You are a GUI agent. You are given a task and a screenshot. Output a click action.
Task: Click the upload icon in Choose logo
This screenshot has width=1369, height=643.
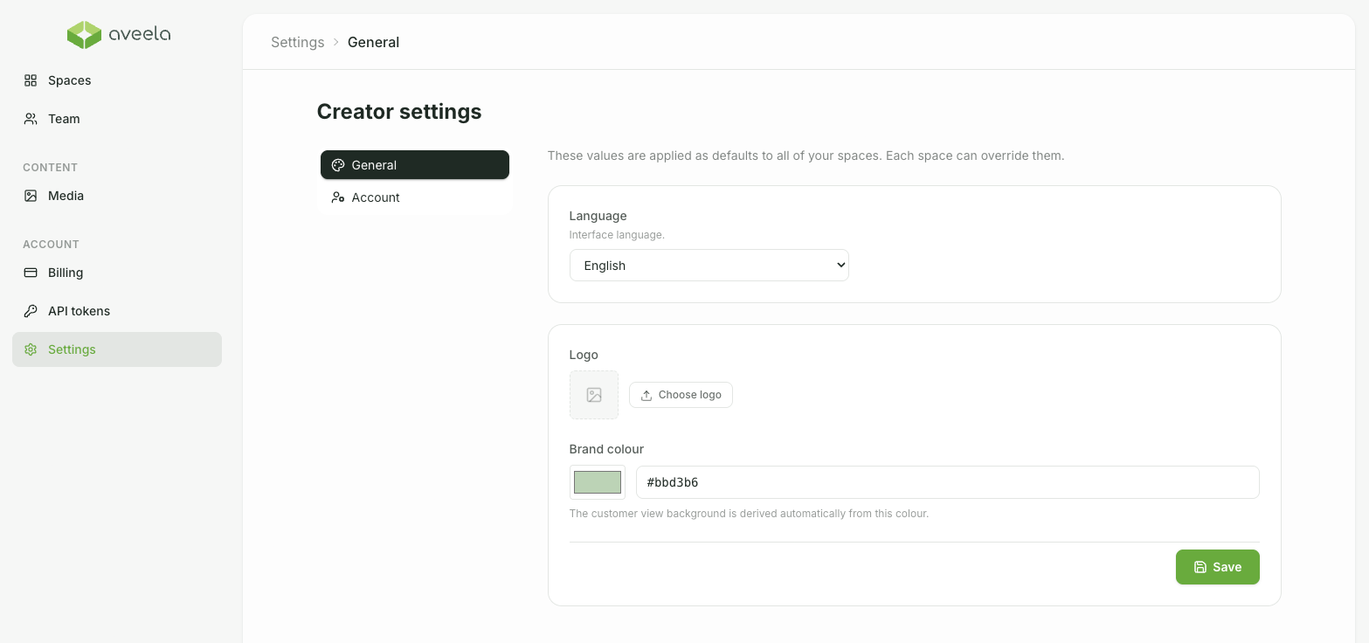tap(646, 395)
